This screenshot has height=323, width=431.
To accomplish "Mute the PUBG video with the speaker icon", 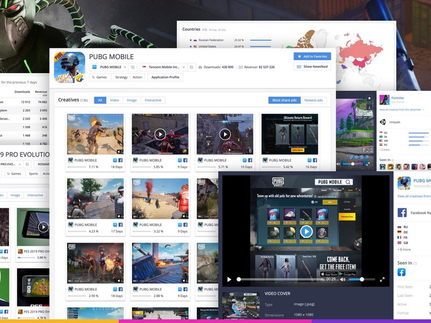I will [x=343, y=279].
